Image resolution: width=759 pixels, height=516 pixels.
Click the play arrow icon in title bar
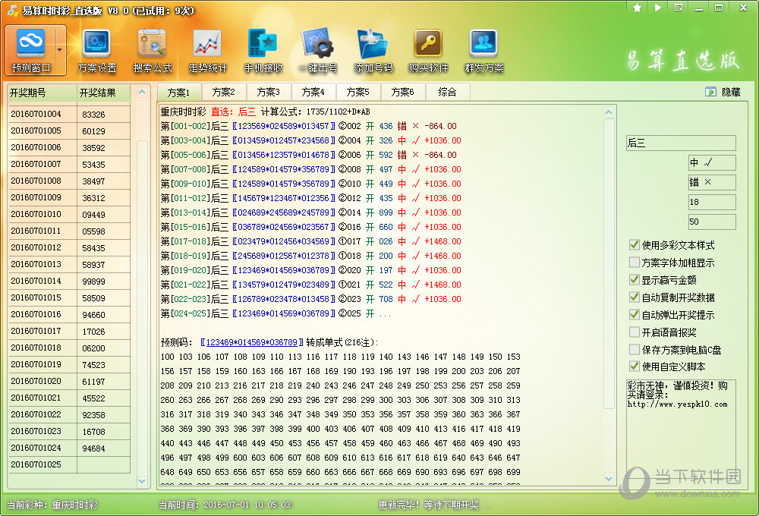[x=657, y=8]
